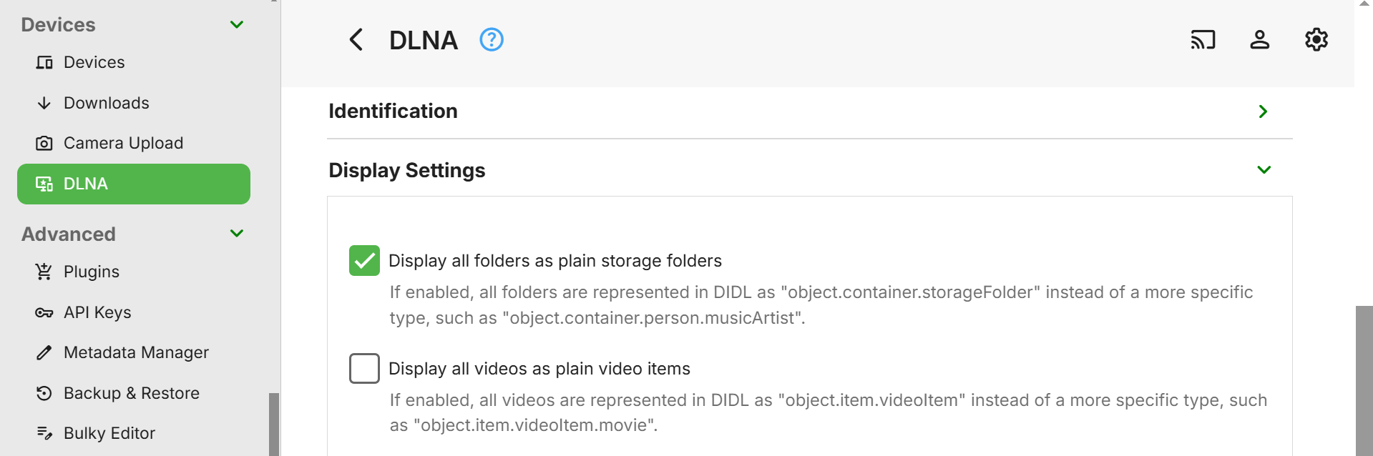
Task: Click the Plugins cart icon
Action: [x=44, y=272]
